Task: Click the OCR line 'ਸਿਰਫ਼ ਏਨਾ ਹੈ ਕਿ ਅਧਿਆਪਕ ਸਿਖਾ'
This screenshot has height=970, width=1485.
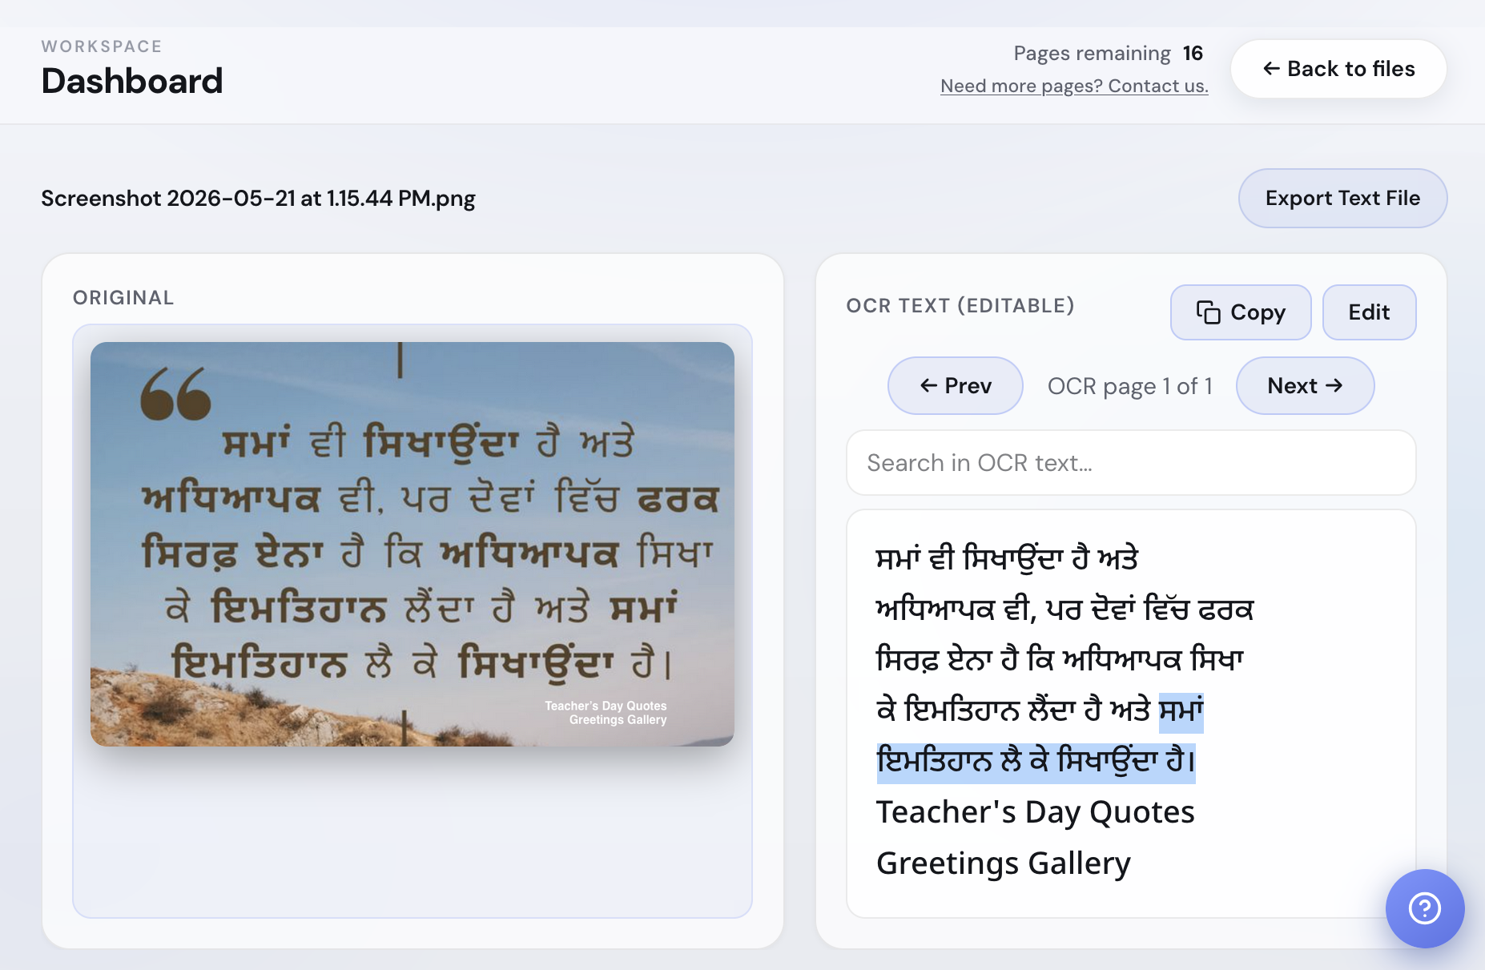Action: tap(1059, 660)
